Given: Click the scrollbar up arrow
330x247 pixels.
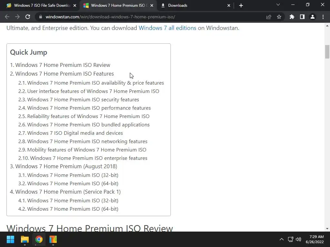Looking at the screenshot, I should pyautogui.click(x=327, y=26).
